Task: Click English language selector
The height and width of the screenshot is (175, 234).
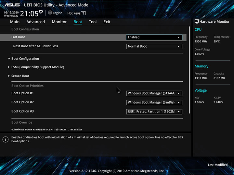Action: (x=58, y=13)
